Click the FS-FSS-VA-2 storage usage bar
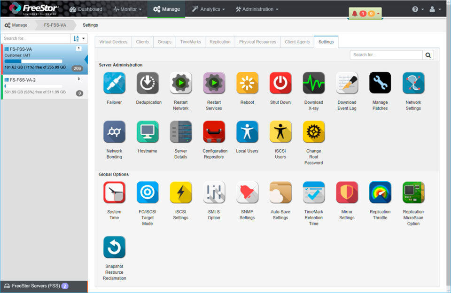Image resolution: width=451 pixels, height=293 pixels. tap(33, 86)
